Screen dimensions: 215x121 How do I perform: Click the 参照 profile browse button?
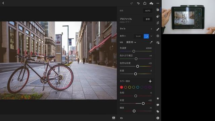pos(148,19)
